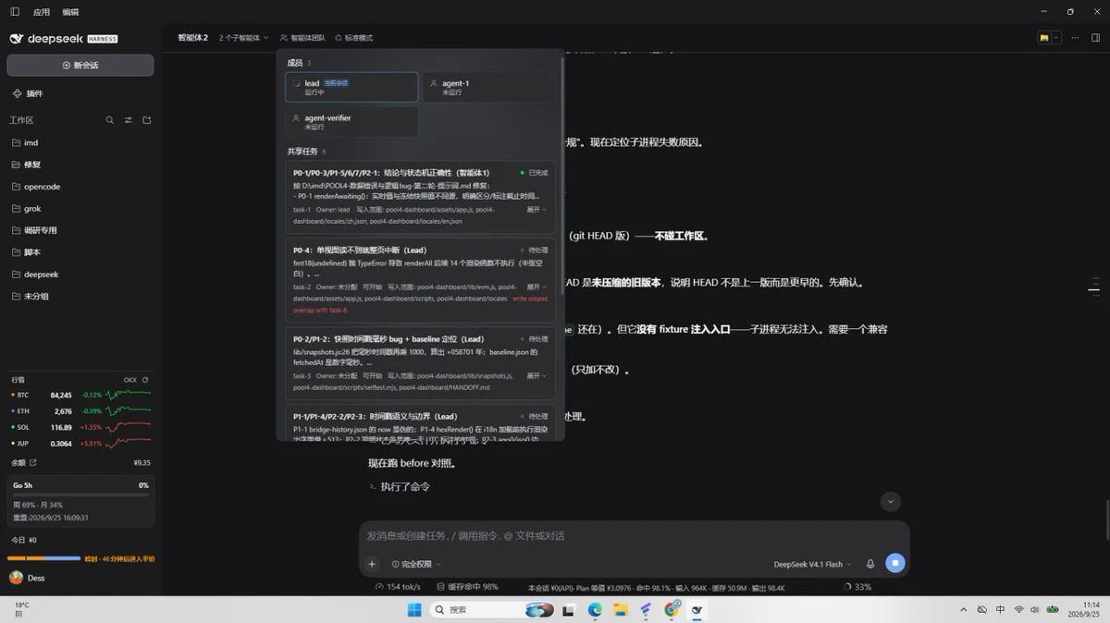The height and width of the screenshot is (623, 1110).
Task: Open the 应用 menu
Action: (x=42, y=12)
